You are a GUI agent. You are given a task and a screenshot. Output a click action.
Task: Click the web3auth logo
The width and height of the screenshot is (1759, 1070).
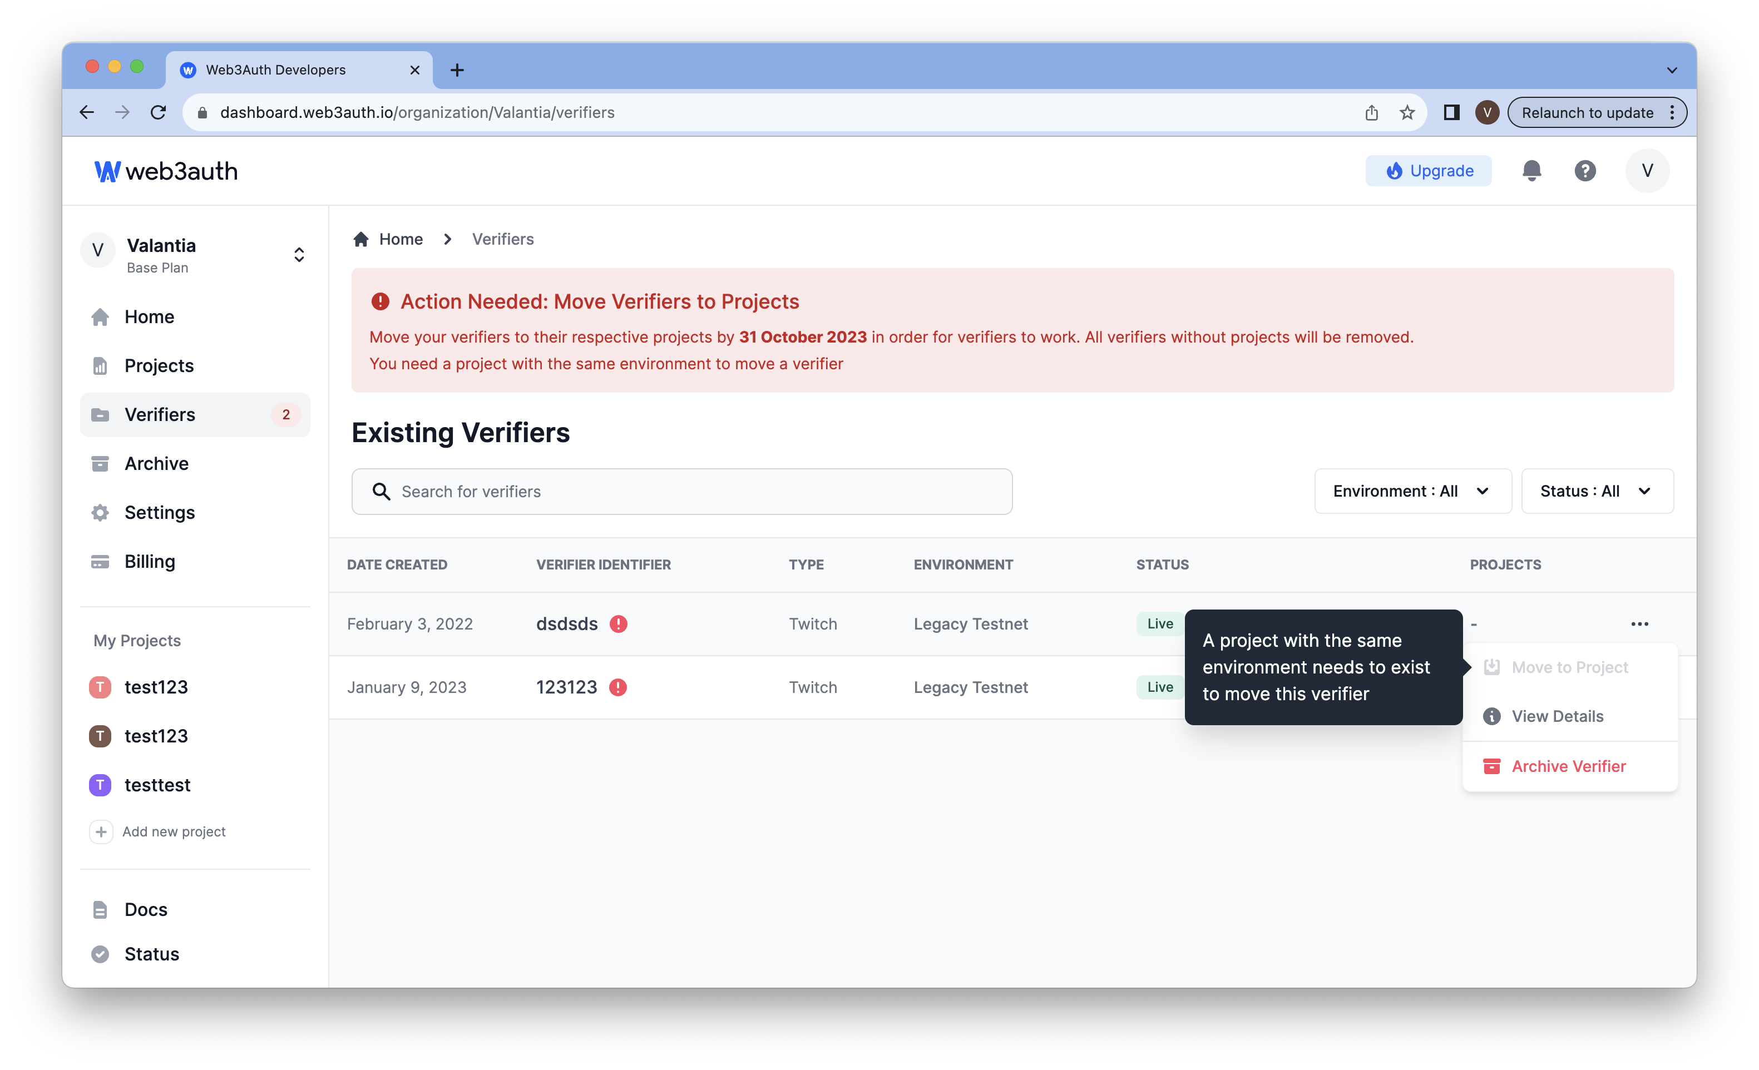point(166,171)
